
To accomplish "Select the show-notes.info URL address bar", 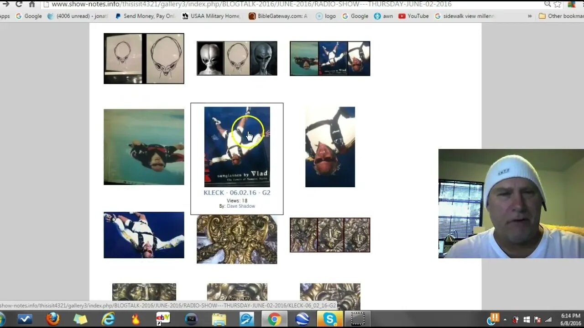I will point(292,4).
